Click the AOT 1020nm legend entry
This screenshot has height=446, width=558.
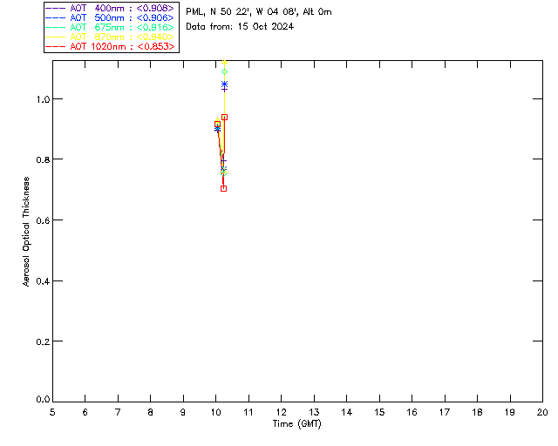tap(110, 46)
